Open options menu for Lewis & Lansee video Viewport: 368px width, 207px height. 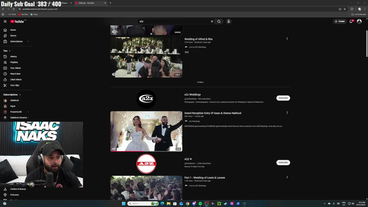(x=287, y=177)
